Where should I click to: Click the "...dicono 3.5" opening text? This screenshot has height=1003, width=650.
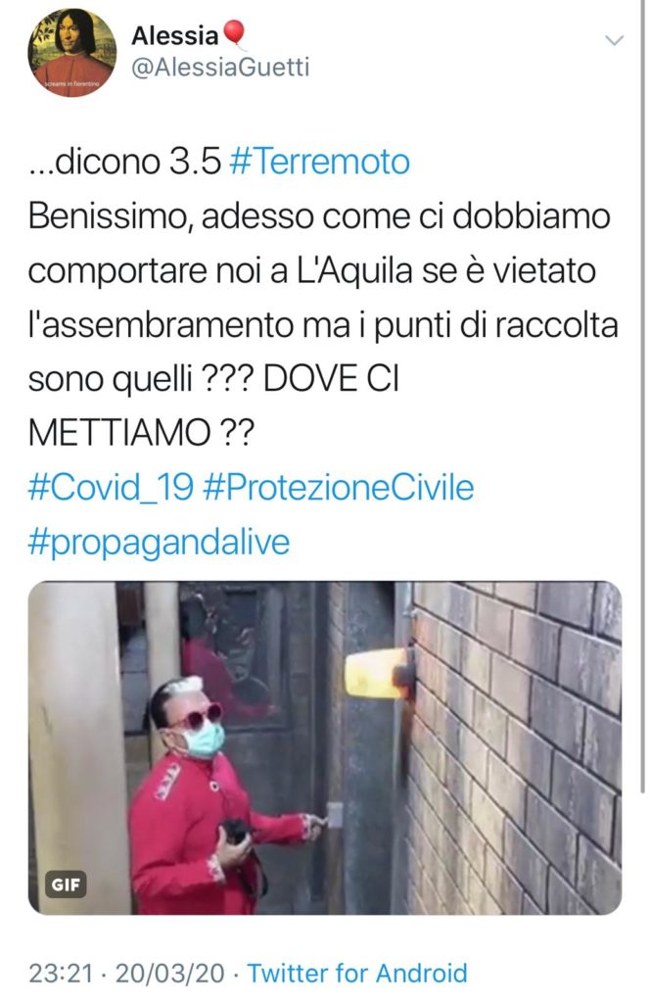click(124, 162)
